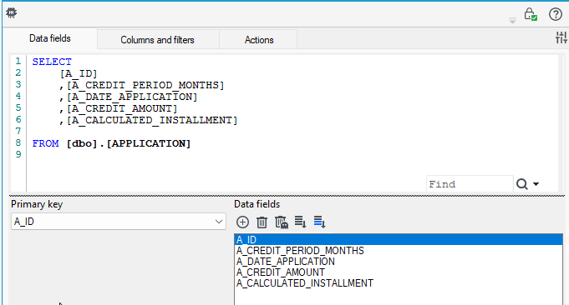Add a new data field
The width and height of the screenshot is (569, 305).
point(242,222)
